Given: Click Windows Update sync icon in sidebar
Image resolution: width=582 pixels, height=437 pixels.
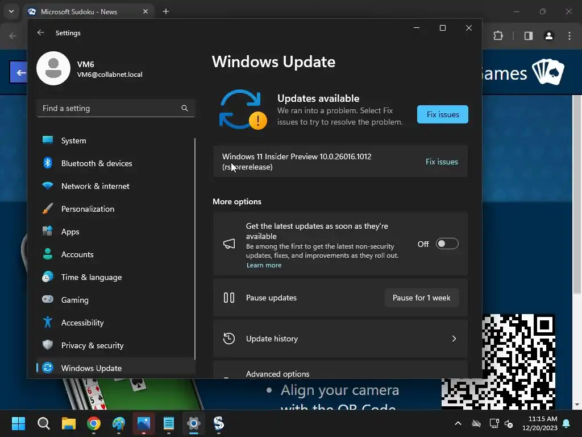Looking at the screenshot, I should 48,368.
